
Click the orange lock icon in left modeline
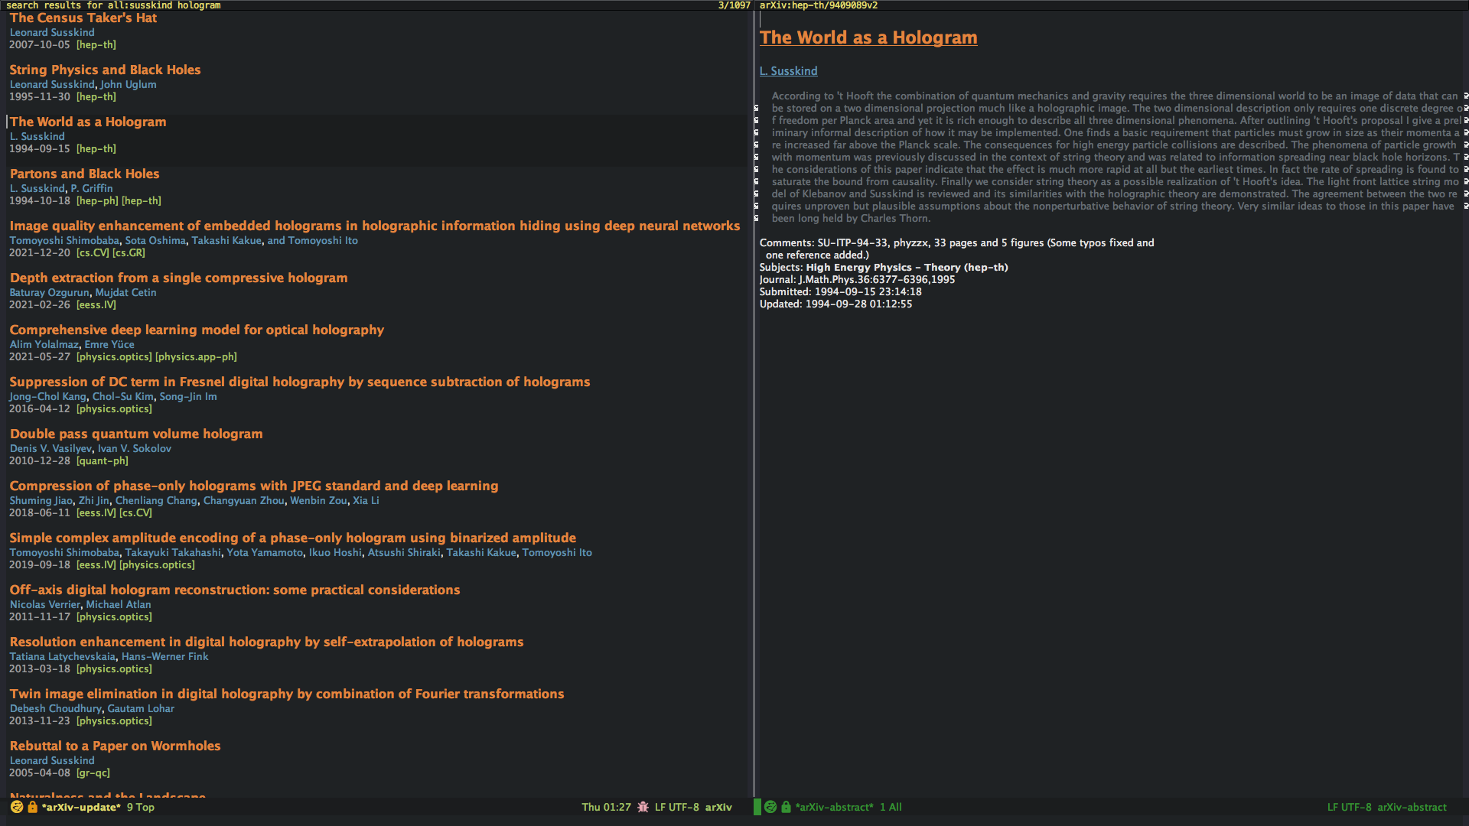pyautogui.click(x=32, y=807)
